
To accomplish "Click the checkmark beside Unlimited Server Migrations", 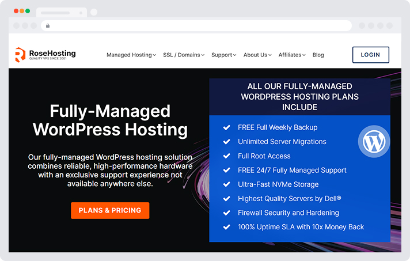I will (226, 142).
